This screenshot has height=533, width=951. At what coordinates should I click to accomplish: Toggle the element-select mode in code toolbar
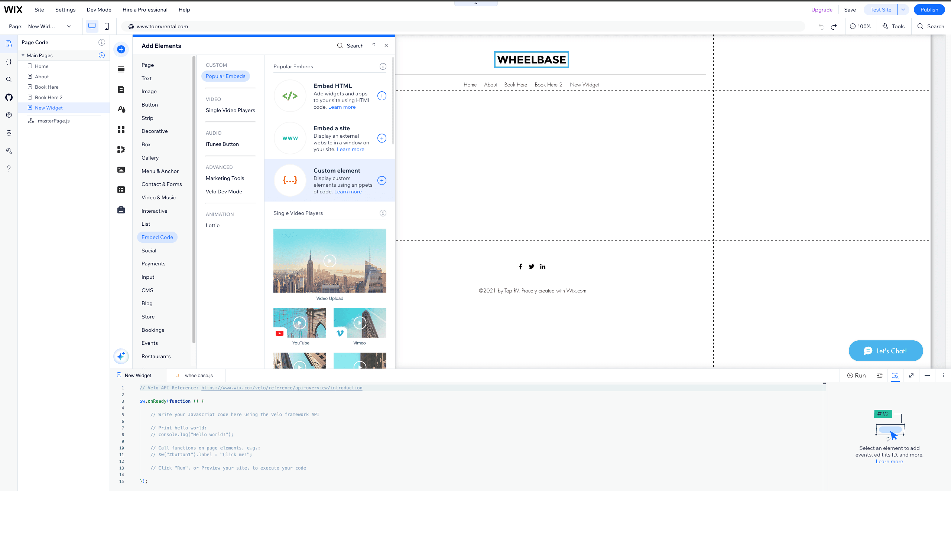(895, 375)
